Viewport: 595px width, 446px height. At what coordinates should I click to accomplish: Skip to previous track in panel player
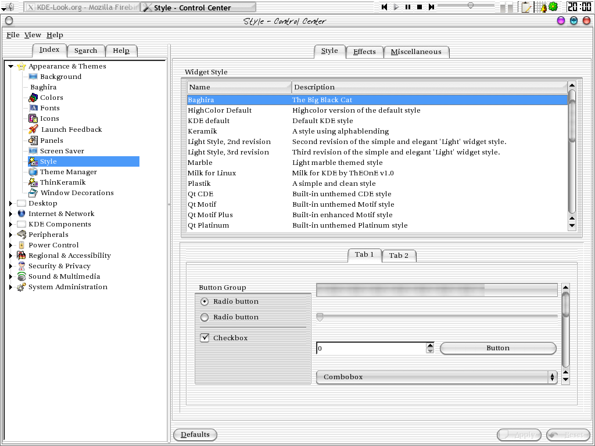[385, 7]
